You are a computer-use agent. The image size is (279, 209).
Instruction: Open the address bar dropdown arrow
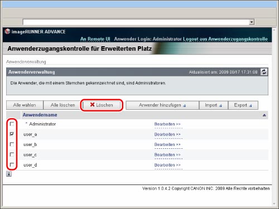[x=252, y=22]
